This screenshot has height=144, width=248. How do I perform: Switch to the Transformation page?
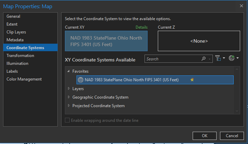click(20, 56)
